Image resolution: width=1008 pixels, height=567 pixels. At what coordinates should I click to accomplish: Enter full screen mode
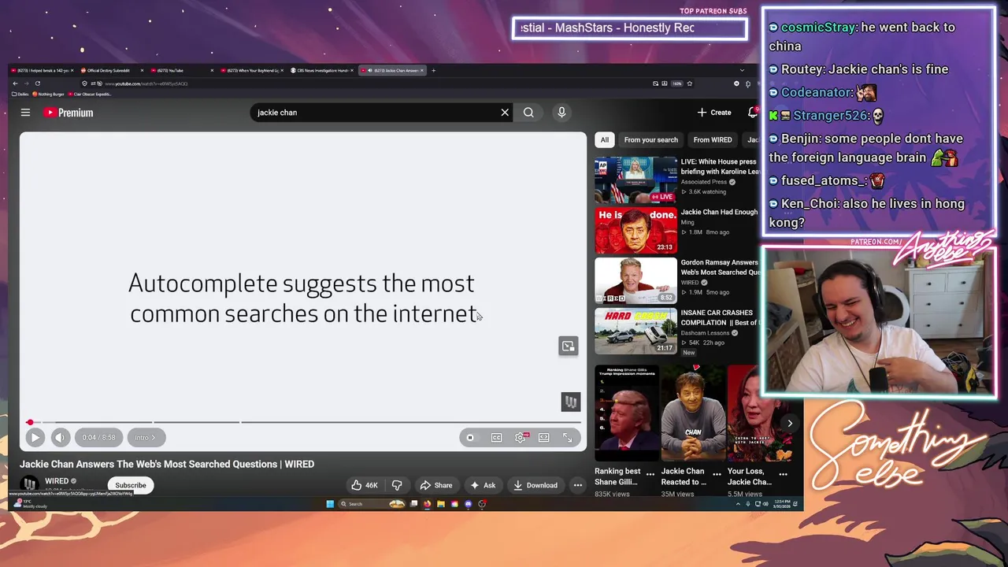(567, 438)
